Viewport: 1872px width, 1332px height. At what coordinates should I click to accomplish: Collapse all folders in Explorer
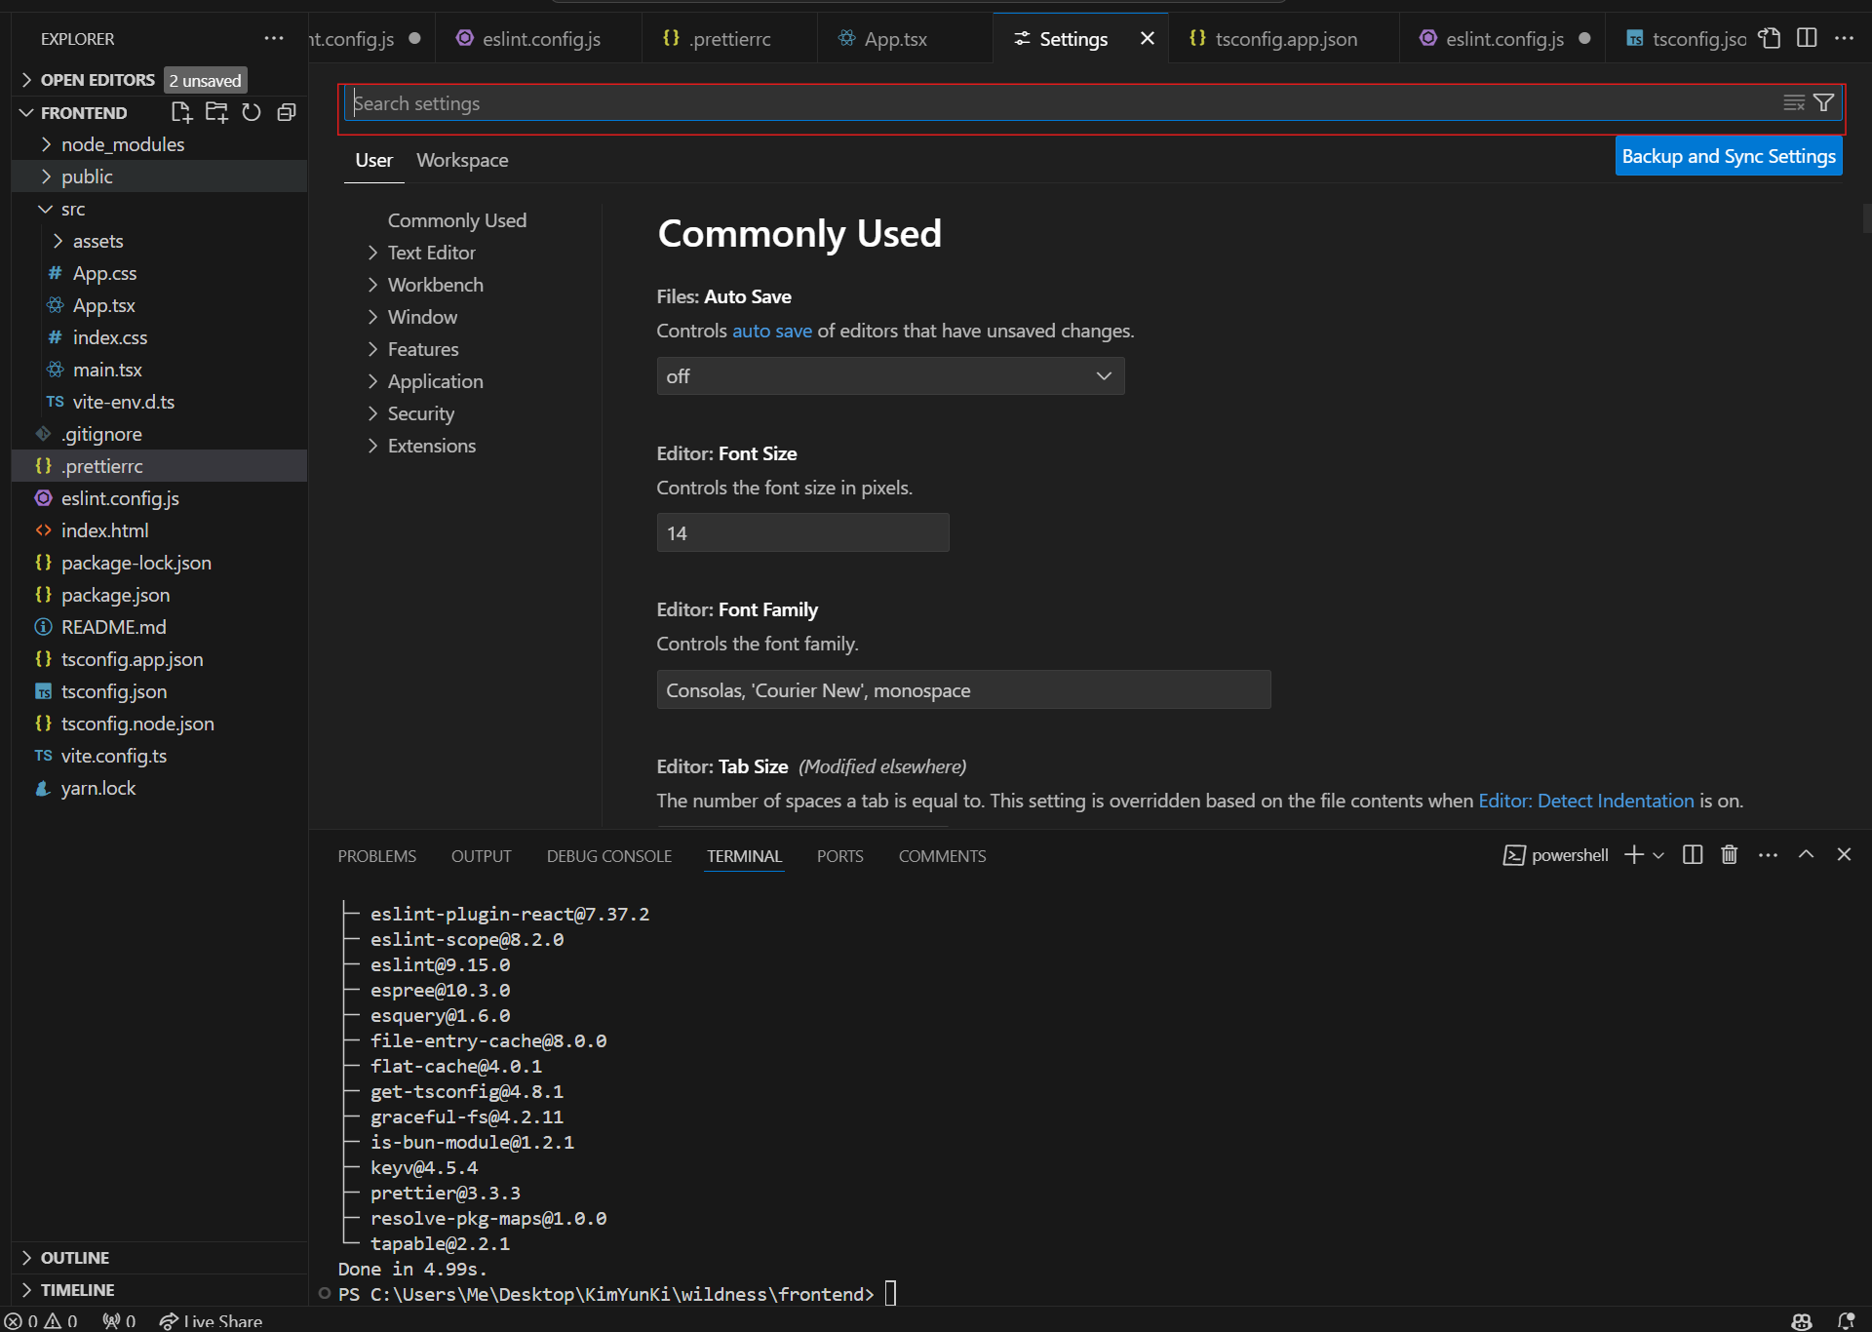click(x=287, y=112)
